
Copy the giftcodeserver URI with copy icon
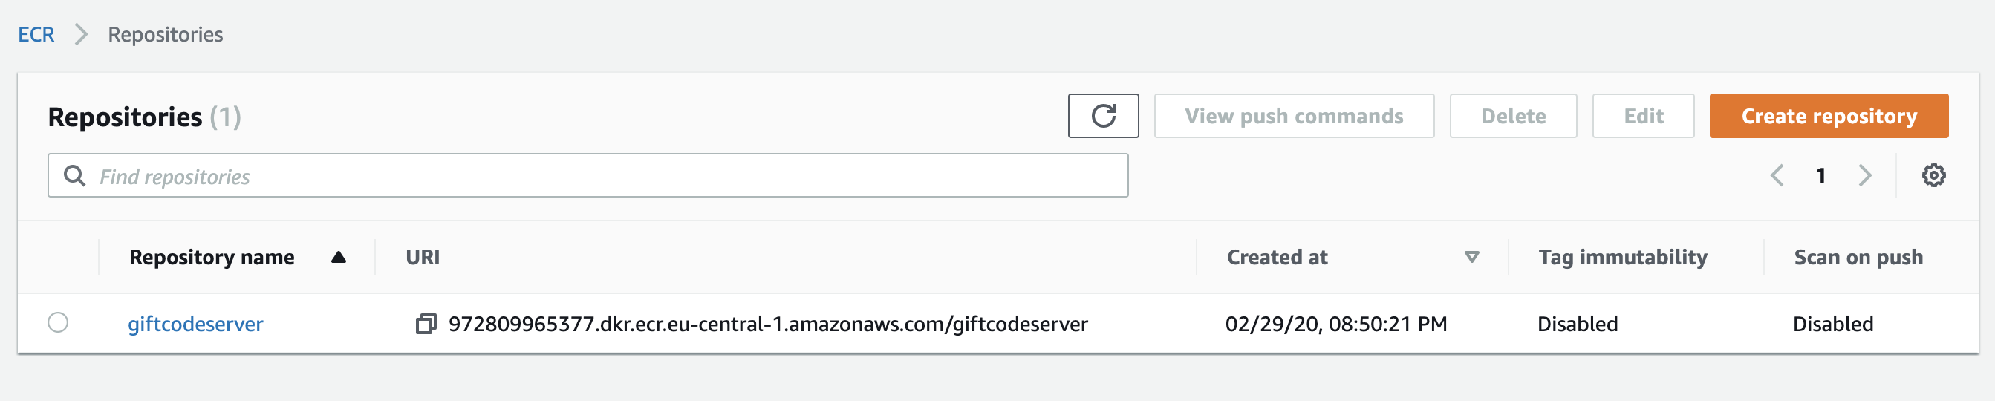pyautogui.click(x=426, y=324)
